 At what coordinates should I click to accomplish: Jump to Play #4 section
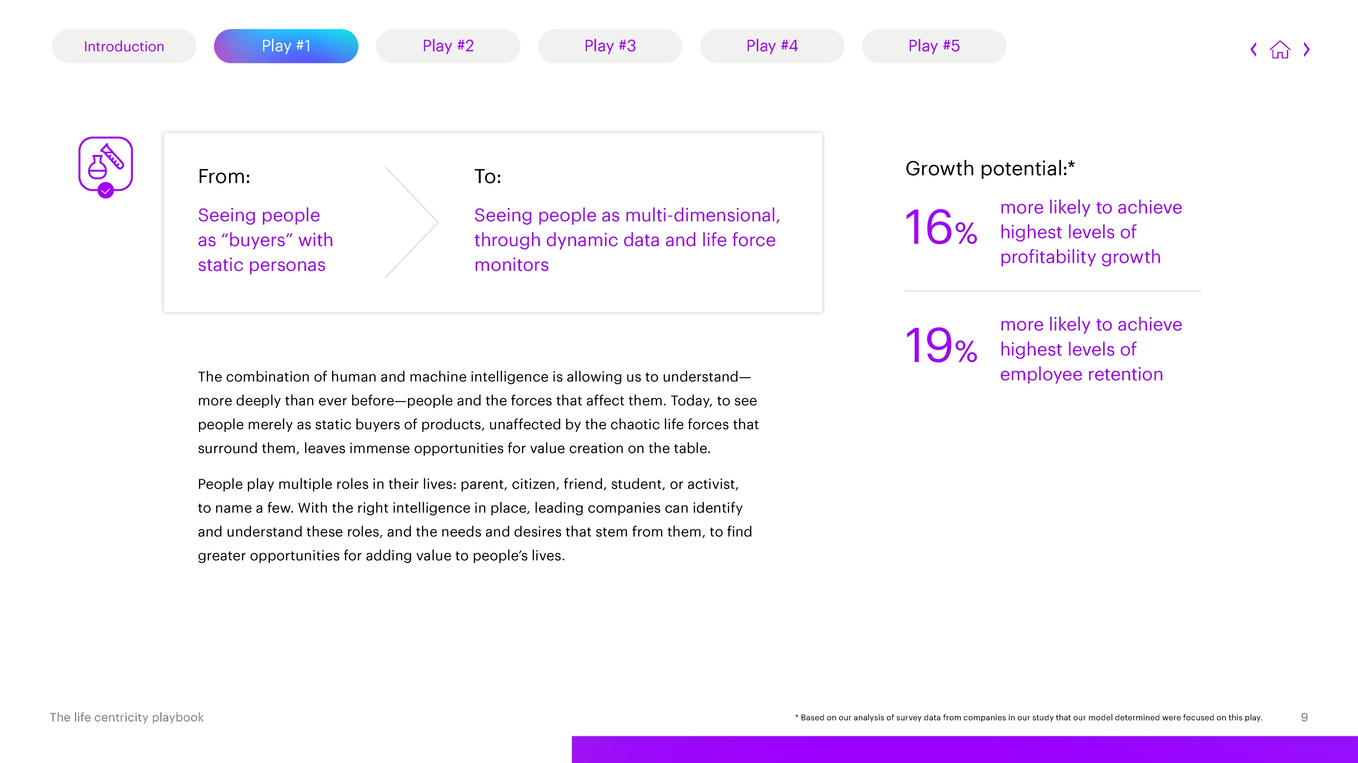772,46
